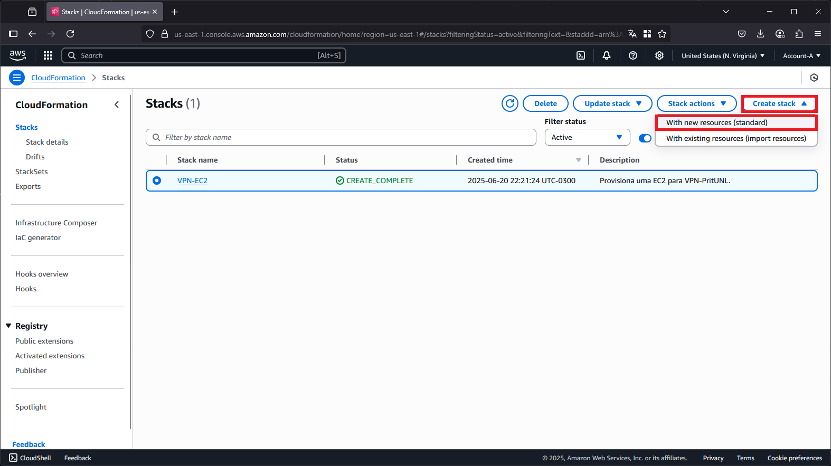Open the region selector United States (N. Virginia)
831x466 pixels.
723,55
